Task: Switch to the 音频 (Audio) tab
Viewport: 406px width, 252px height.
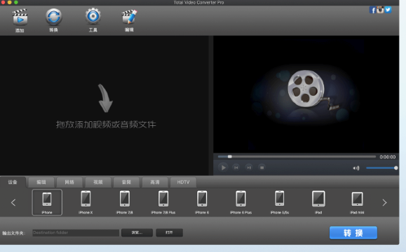Action: (x=126, y=182)
